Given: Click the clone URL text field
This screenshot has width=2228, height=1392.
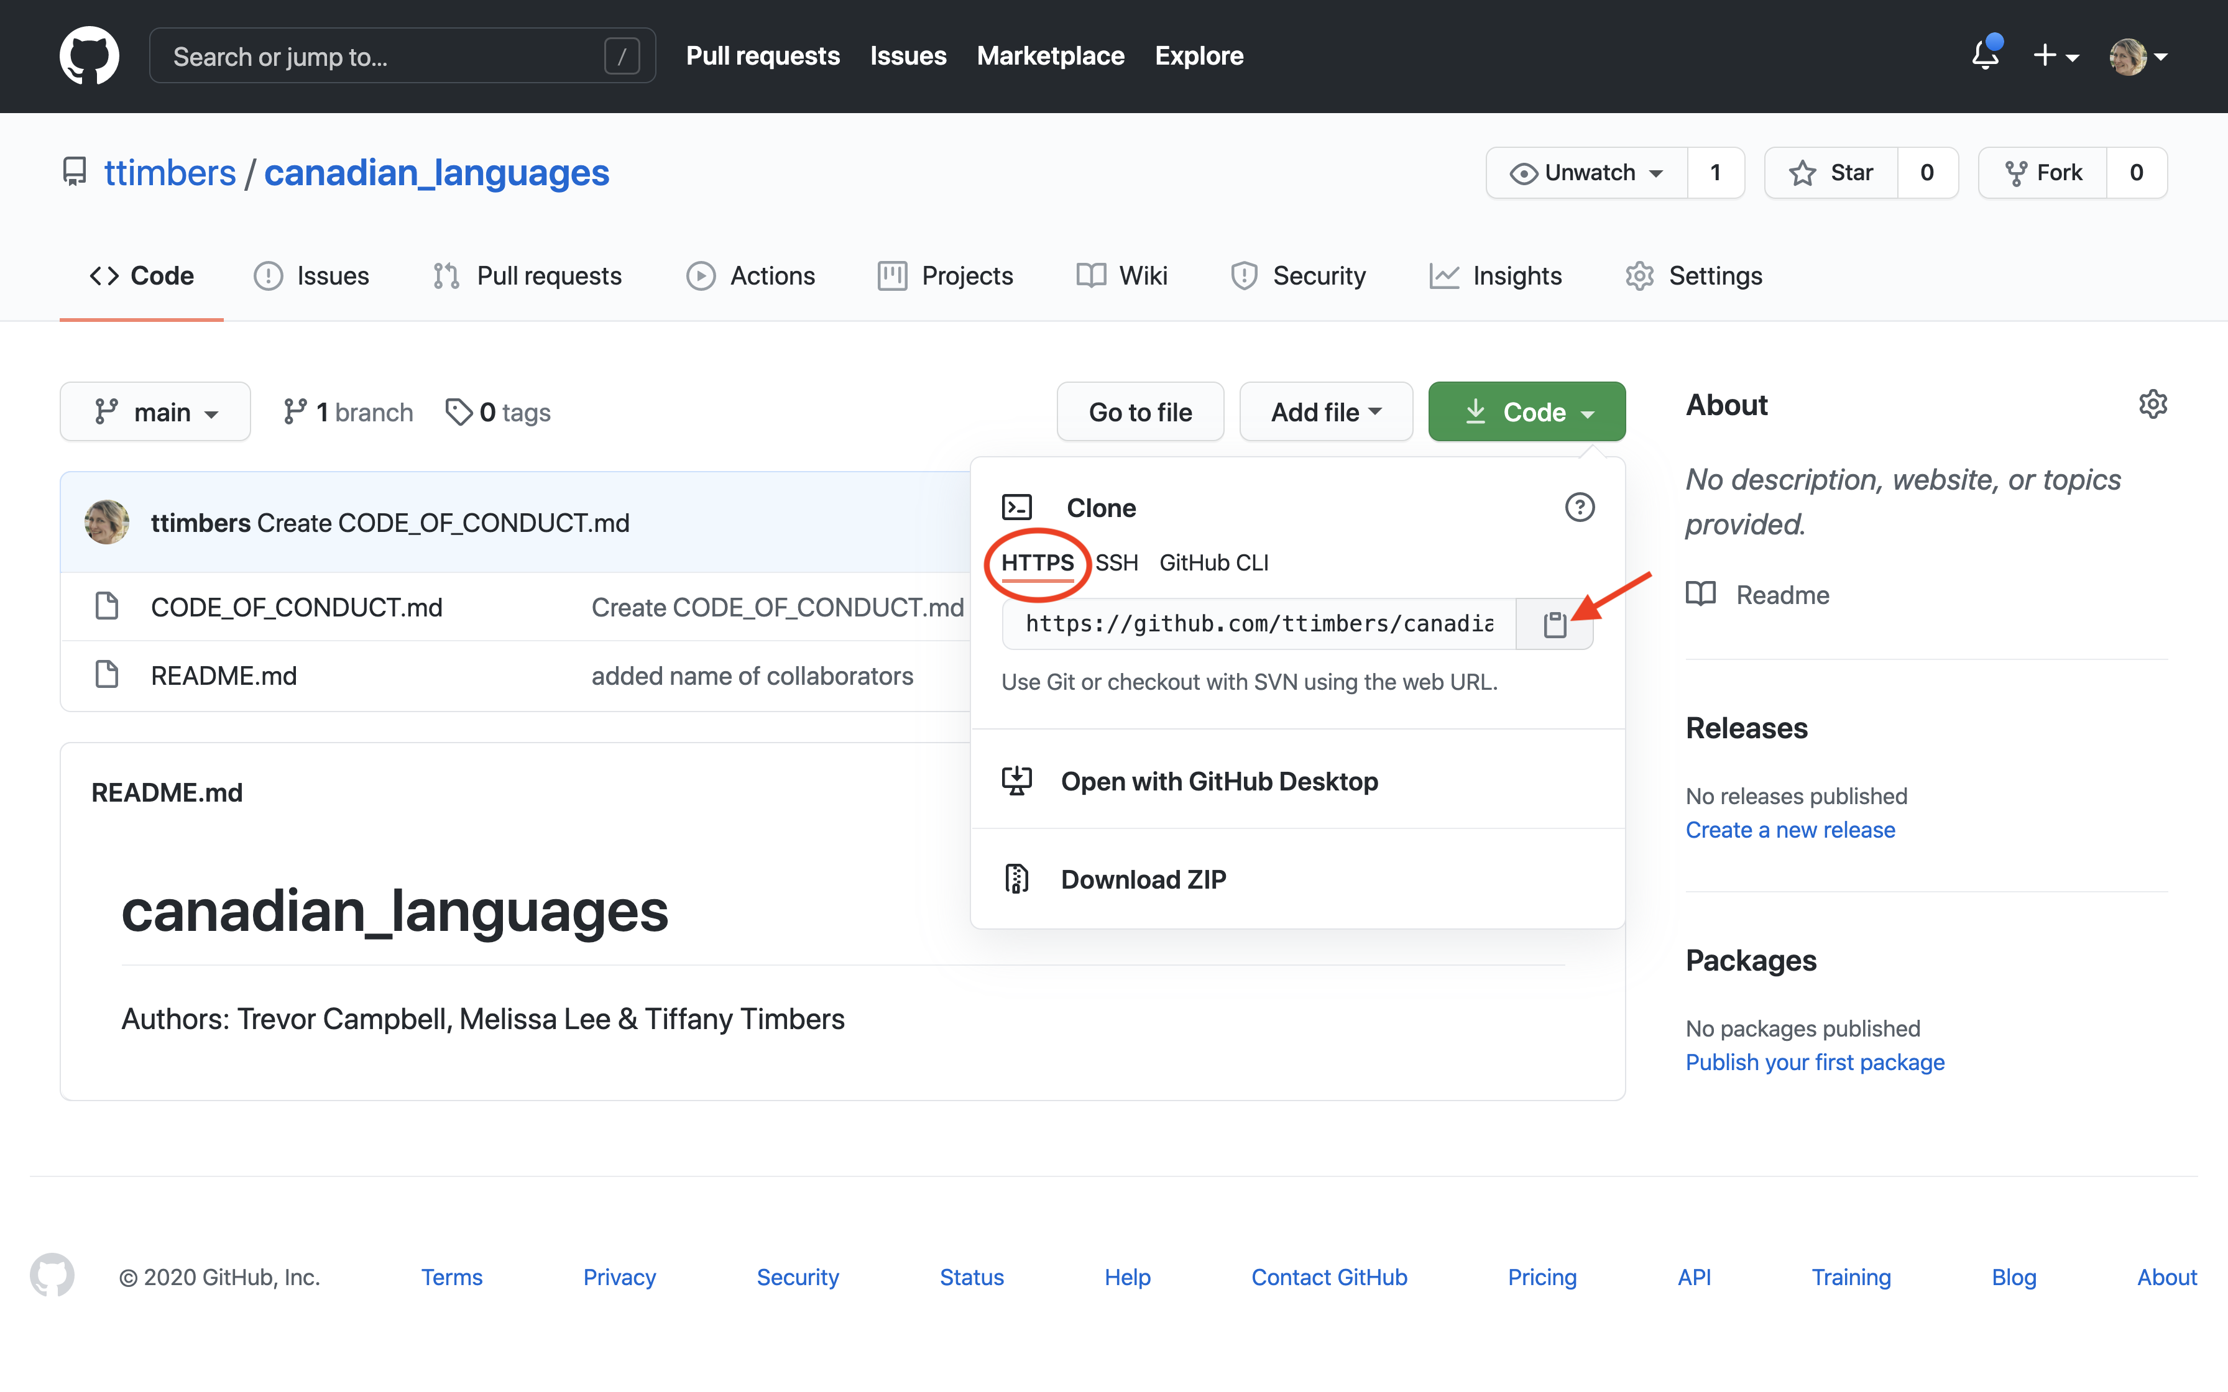Looking at the screenshot, I should [1259, 624].
